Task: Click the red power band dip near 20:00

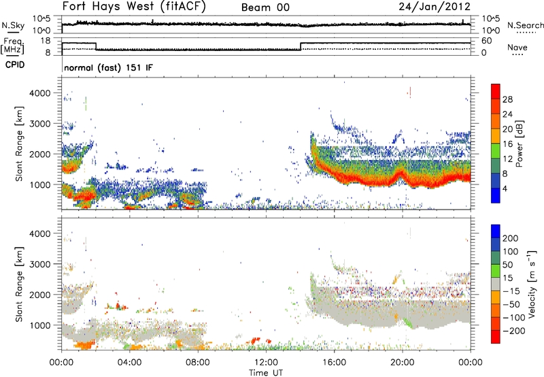Action: [x=400, y=173]
